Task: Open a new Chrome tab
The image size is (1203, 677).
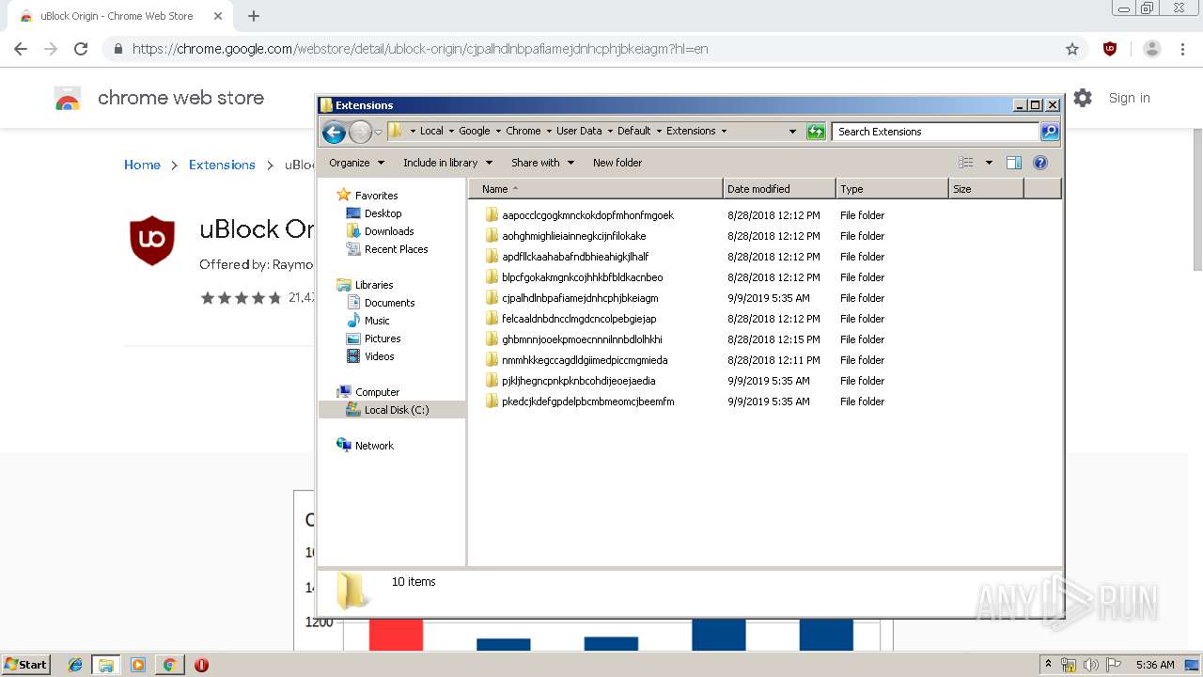Action: 254,16
